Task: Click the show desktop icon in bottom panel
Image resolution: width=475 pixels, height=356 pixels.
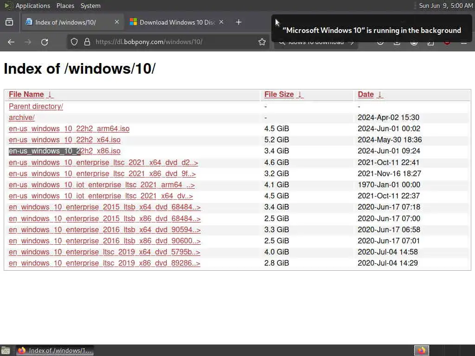Action: (x=6, y=350)
